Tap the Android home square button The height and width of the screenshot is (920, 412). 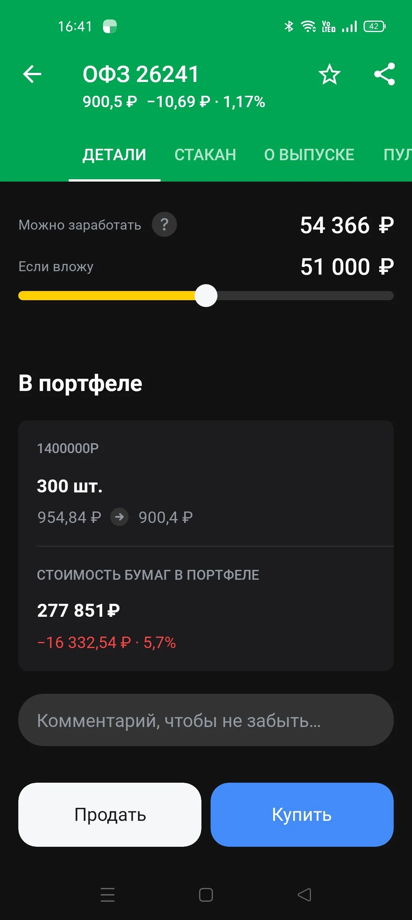(x=206, y=894)
